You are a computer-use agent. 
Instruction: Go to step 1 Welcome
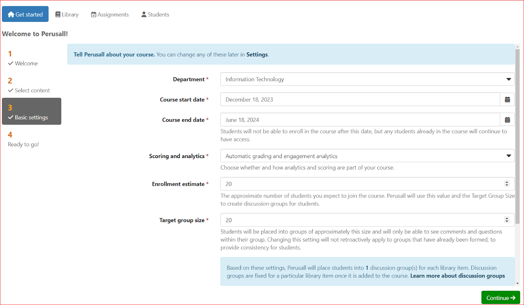click(x=31, y=58)
